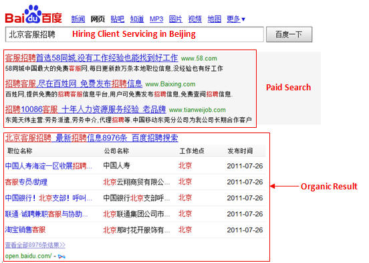
Task: Click company name 中国人寿
Action: pos(116,166)
